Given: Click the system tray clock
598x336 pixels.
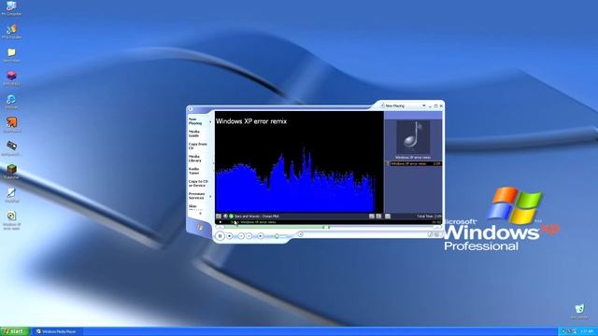Looking at the screenshot, I should click(587, 332).
